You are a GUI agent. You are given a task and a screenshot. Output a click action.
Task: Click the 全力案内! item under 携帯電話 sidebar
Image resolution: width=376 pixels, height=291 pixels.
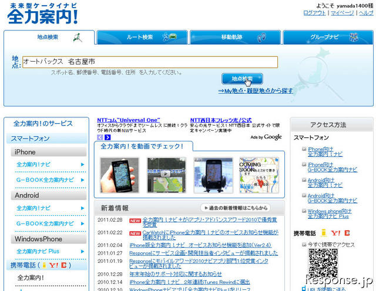(31, 278)
